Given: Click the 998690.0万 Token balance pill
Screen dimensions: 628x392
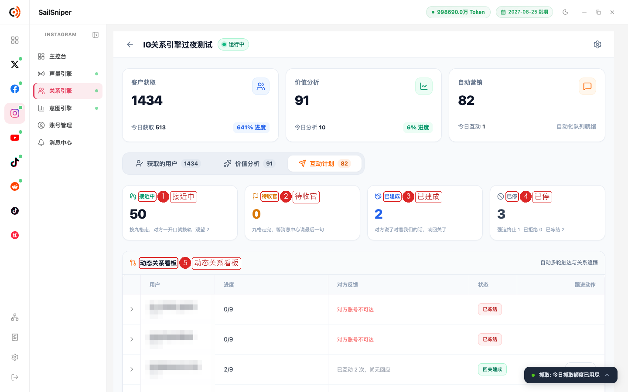Looking at the screenshot, I should 458,12.
